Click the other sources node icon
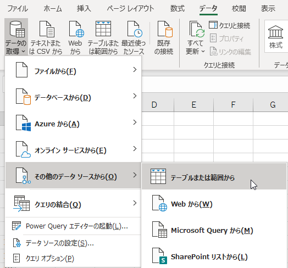This screenshot has width=288, height=268. [23, 176]
